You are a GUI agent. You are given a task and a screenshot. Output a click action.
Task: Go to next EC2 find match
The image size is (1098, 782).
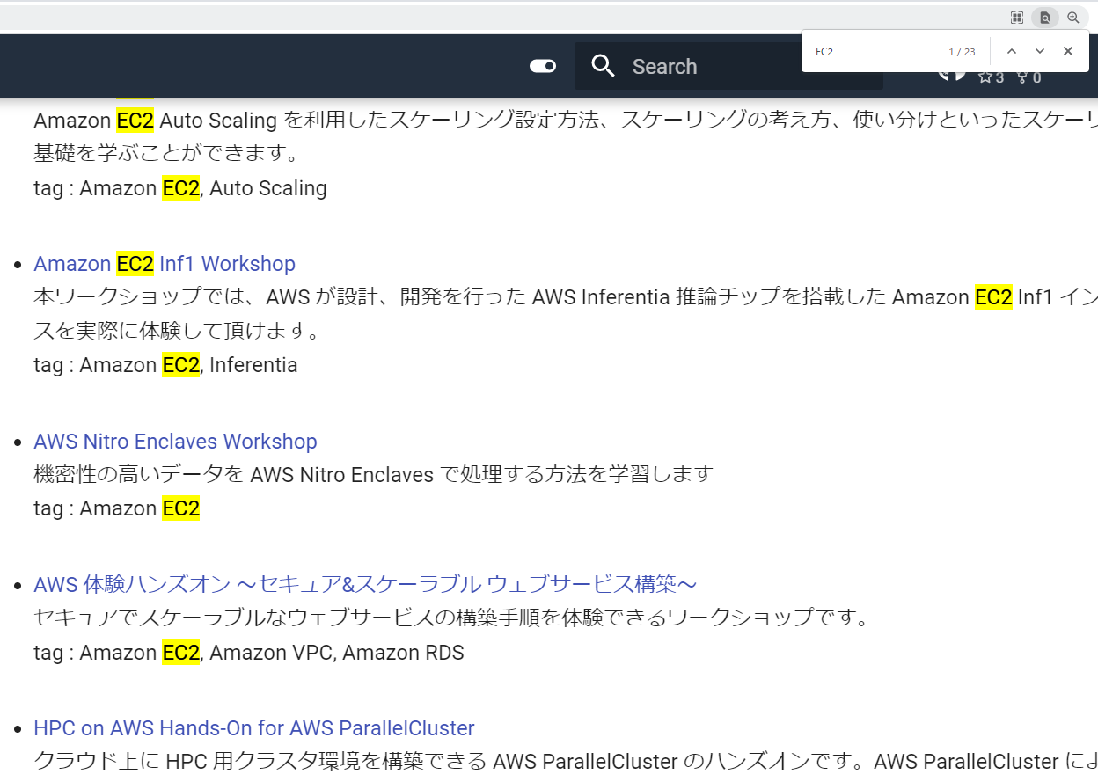click(x=1040, y=51)
